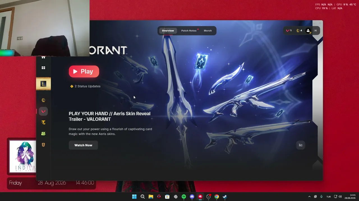This screenshot has height=201, width=359.
Task: Open the all-games grid icon in sidebar
Action: point(43,68)
